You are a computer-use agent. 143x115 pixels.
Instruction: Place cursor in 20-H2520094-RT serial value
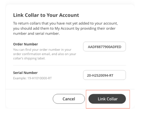[x=100, y=75]
